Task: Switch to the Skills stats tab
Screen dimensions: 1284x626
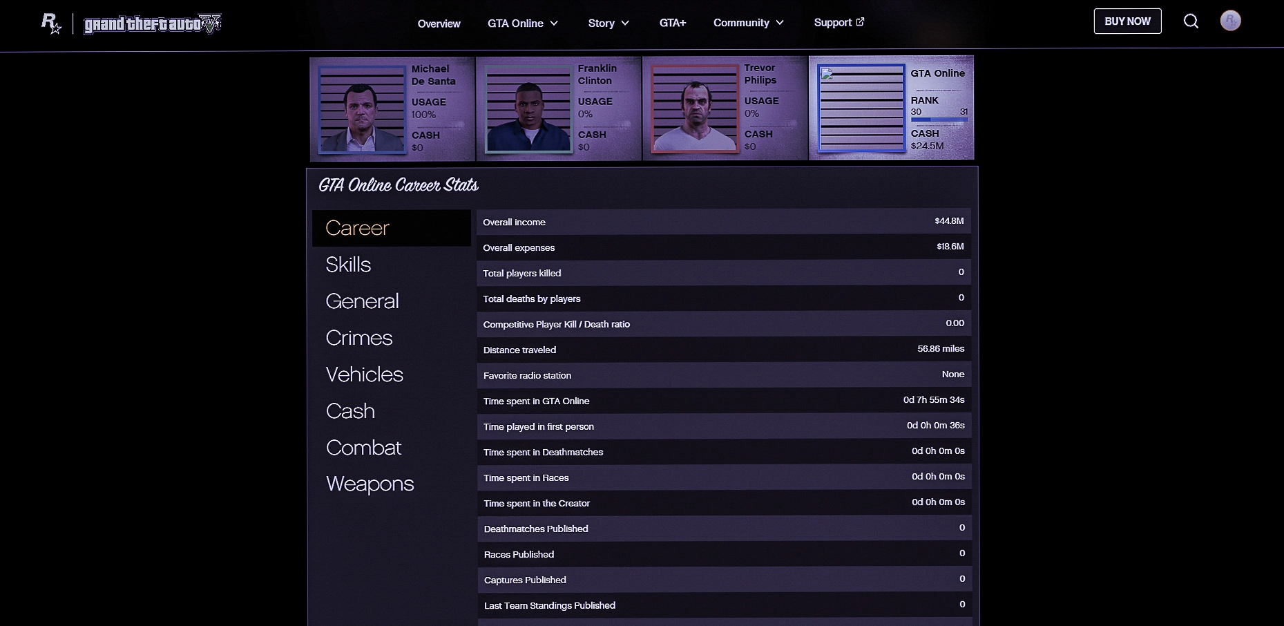Action: tap(348, 265)
